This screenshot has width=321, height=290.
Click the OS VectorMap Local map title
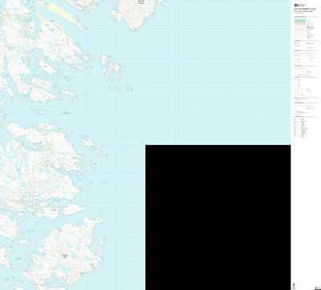pyautogui.click(x=305, y=9)
